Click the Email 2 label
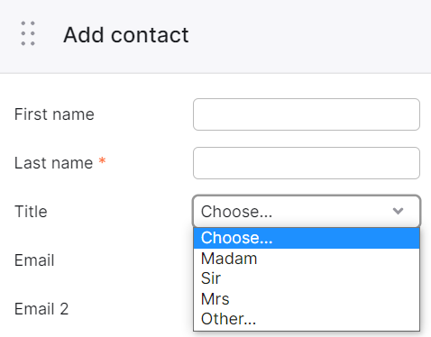 [x=41, y=309]
